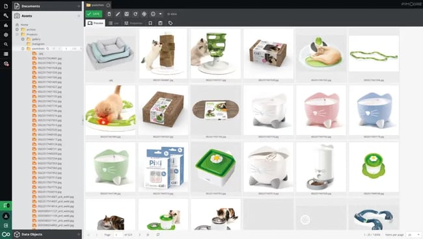Click the search icon in the packshots tree row
This screenshot has width=423, height=239.
(x=48, y=49)
